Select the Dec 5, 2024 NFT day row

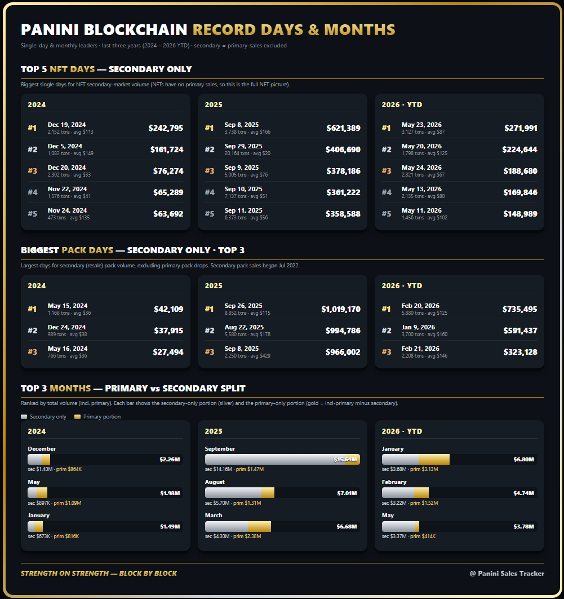(x=105, y=149)
